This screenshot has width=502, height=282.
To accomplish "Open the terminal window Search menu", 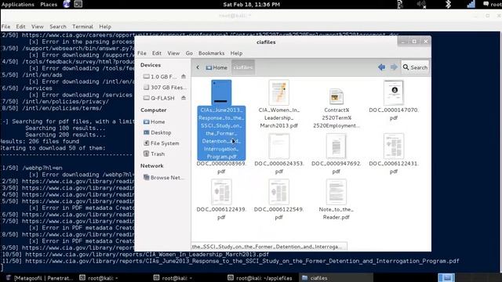I will pos(58,27).
